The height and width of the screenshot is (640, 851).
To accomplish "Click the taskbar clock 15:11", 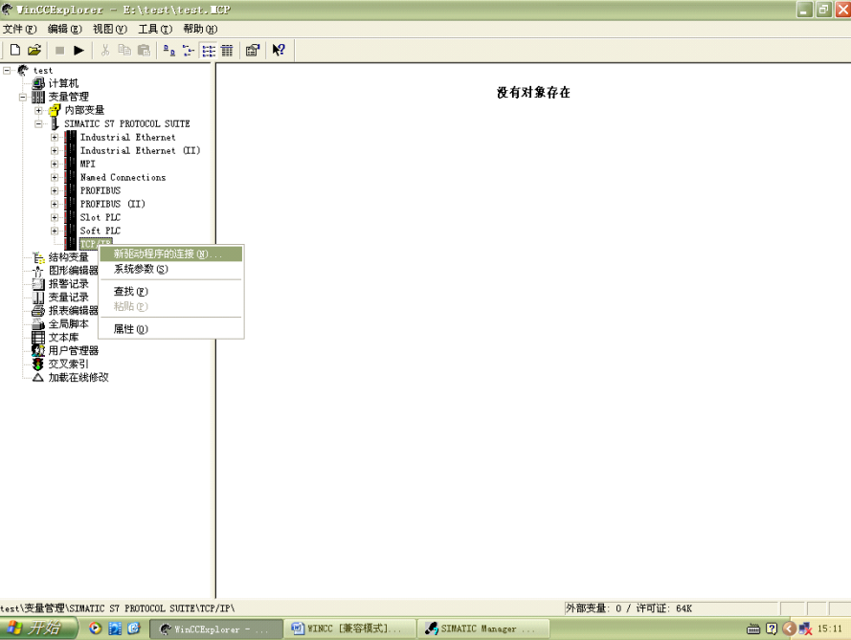I will (829, 629).
